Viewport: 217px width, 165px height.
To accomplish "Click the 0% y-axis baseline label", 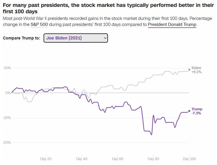I will point(8,93).
